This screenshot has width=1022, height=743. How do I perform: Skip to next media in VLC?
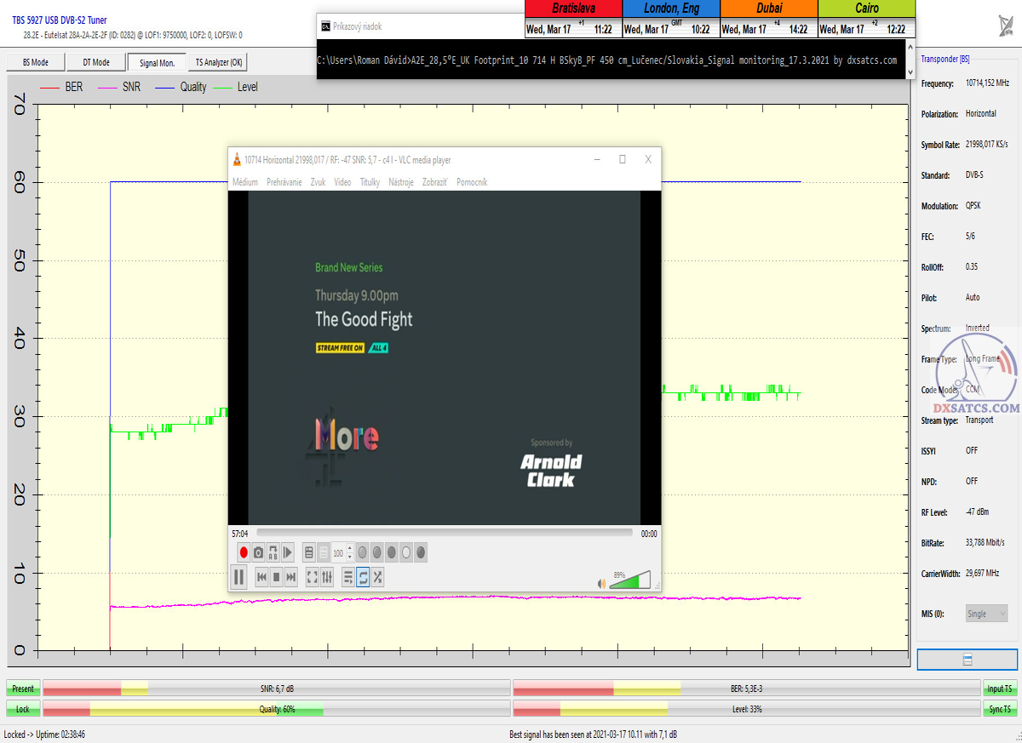[291, 577]
